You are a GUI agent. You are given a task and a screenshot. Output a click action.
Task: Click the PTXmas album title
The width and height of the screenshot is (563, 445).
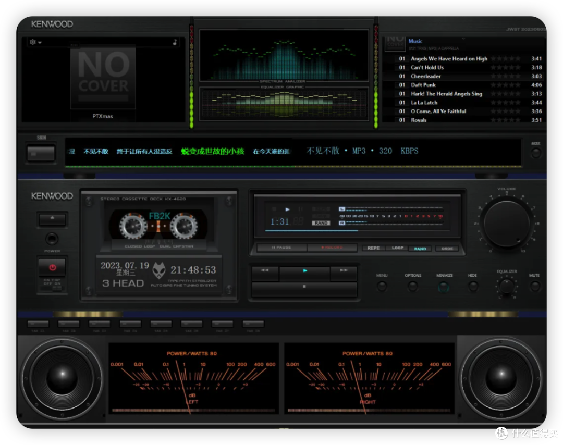103,116
